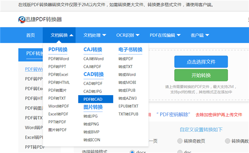Image resolution: width=249 pixels, height=153 pixels.
Task: Open TXT转EPUB menu entry
Action: tap(128, 114)
